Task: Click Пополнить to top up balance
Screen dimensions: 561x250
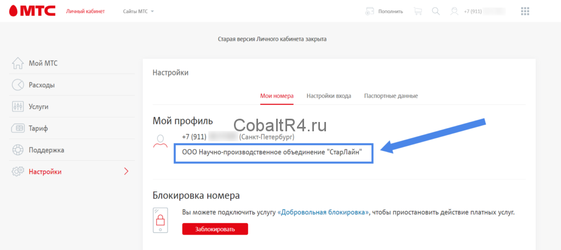Action: tap(385, 11)
